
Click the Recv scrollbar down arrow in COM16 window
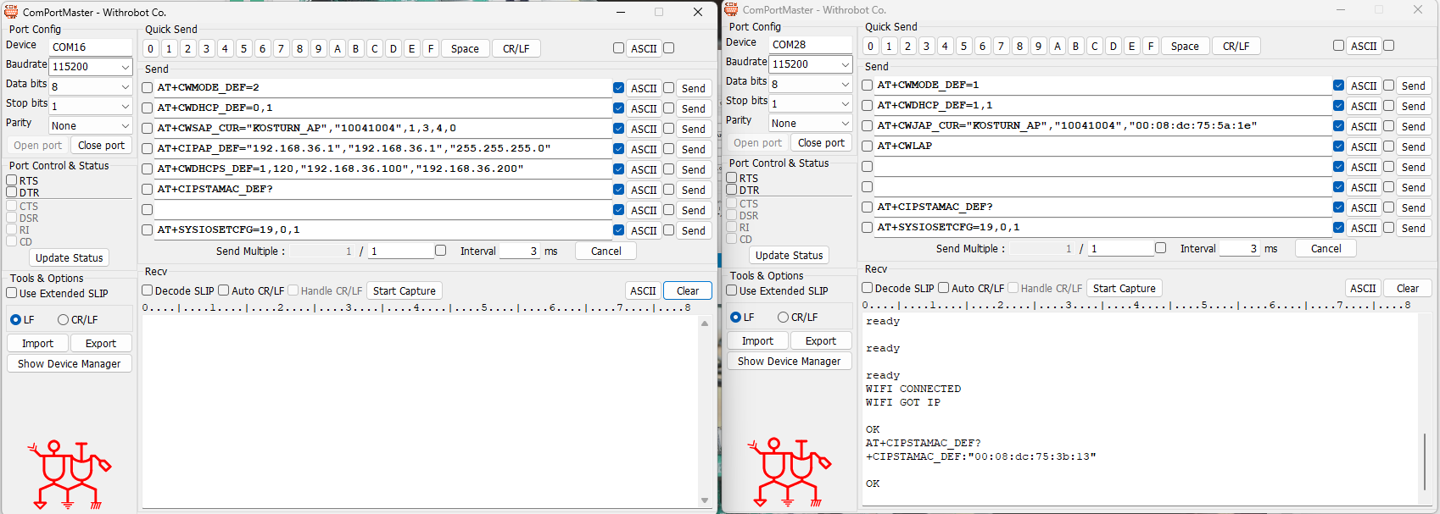pyautogui.click(x=705, y=500)
